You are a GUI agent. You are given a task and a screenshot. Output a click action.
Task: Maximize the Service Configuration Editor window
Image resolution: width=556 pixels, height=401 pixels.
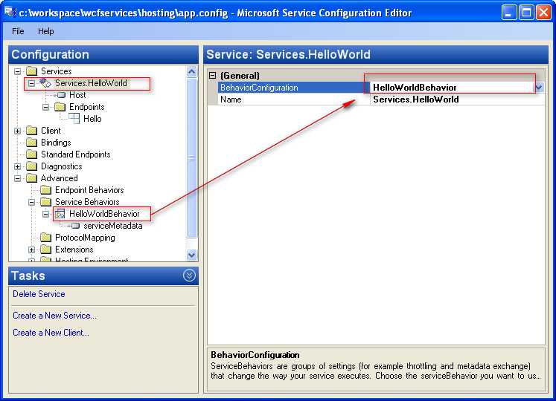[526, 13]
